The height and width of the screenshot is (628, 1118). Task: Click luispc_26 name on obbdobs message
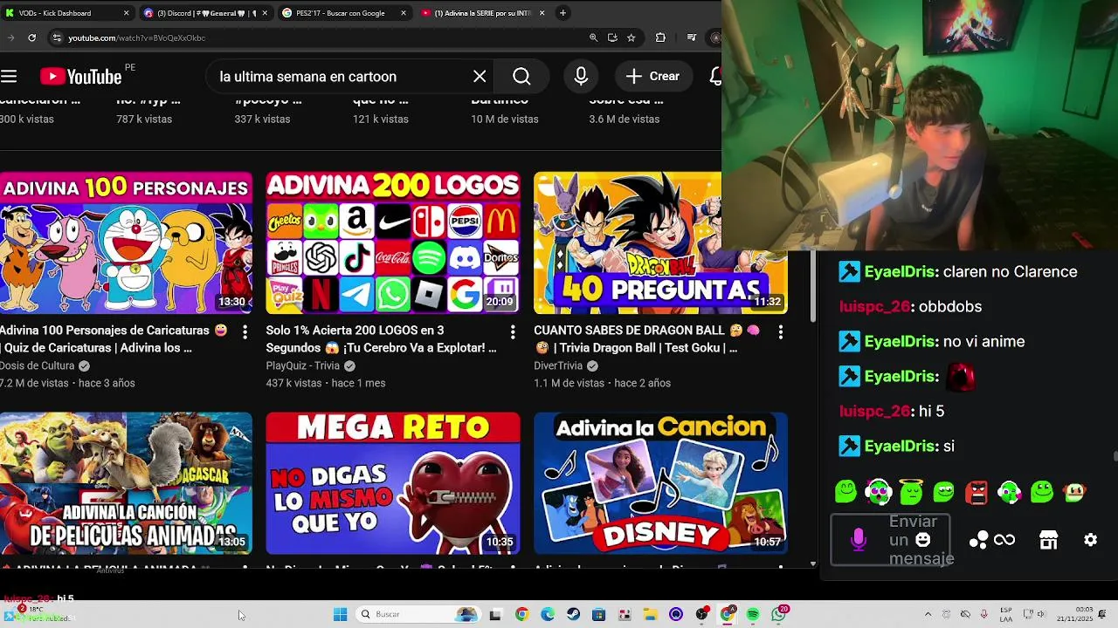pos(875,306)
